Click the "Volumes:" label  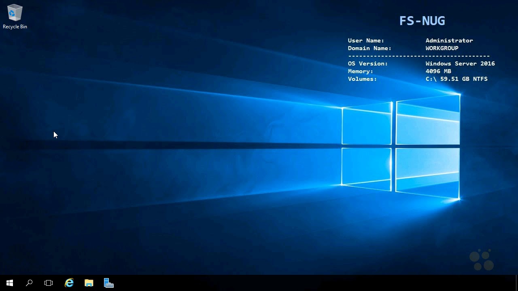click(x=362, y=79)
